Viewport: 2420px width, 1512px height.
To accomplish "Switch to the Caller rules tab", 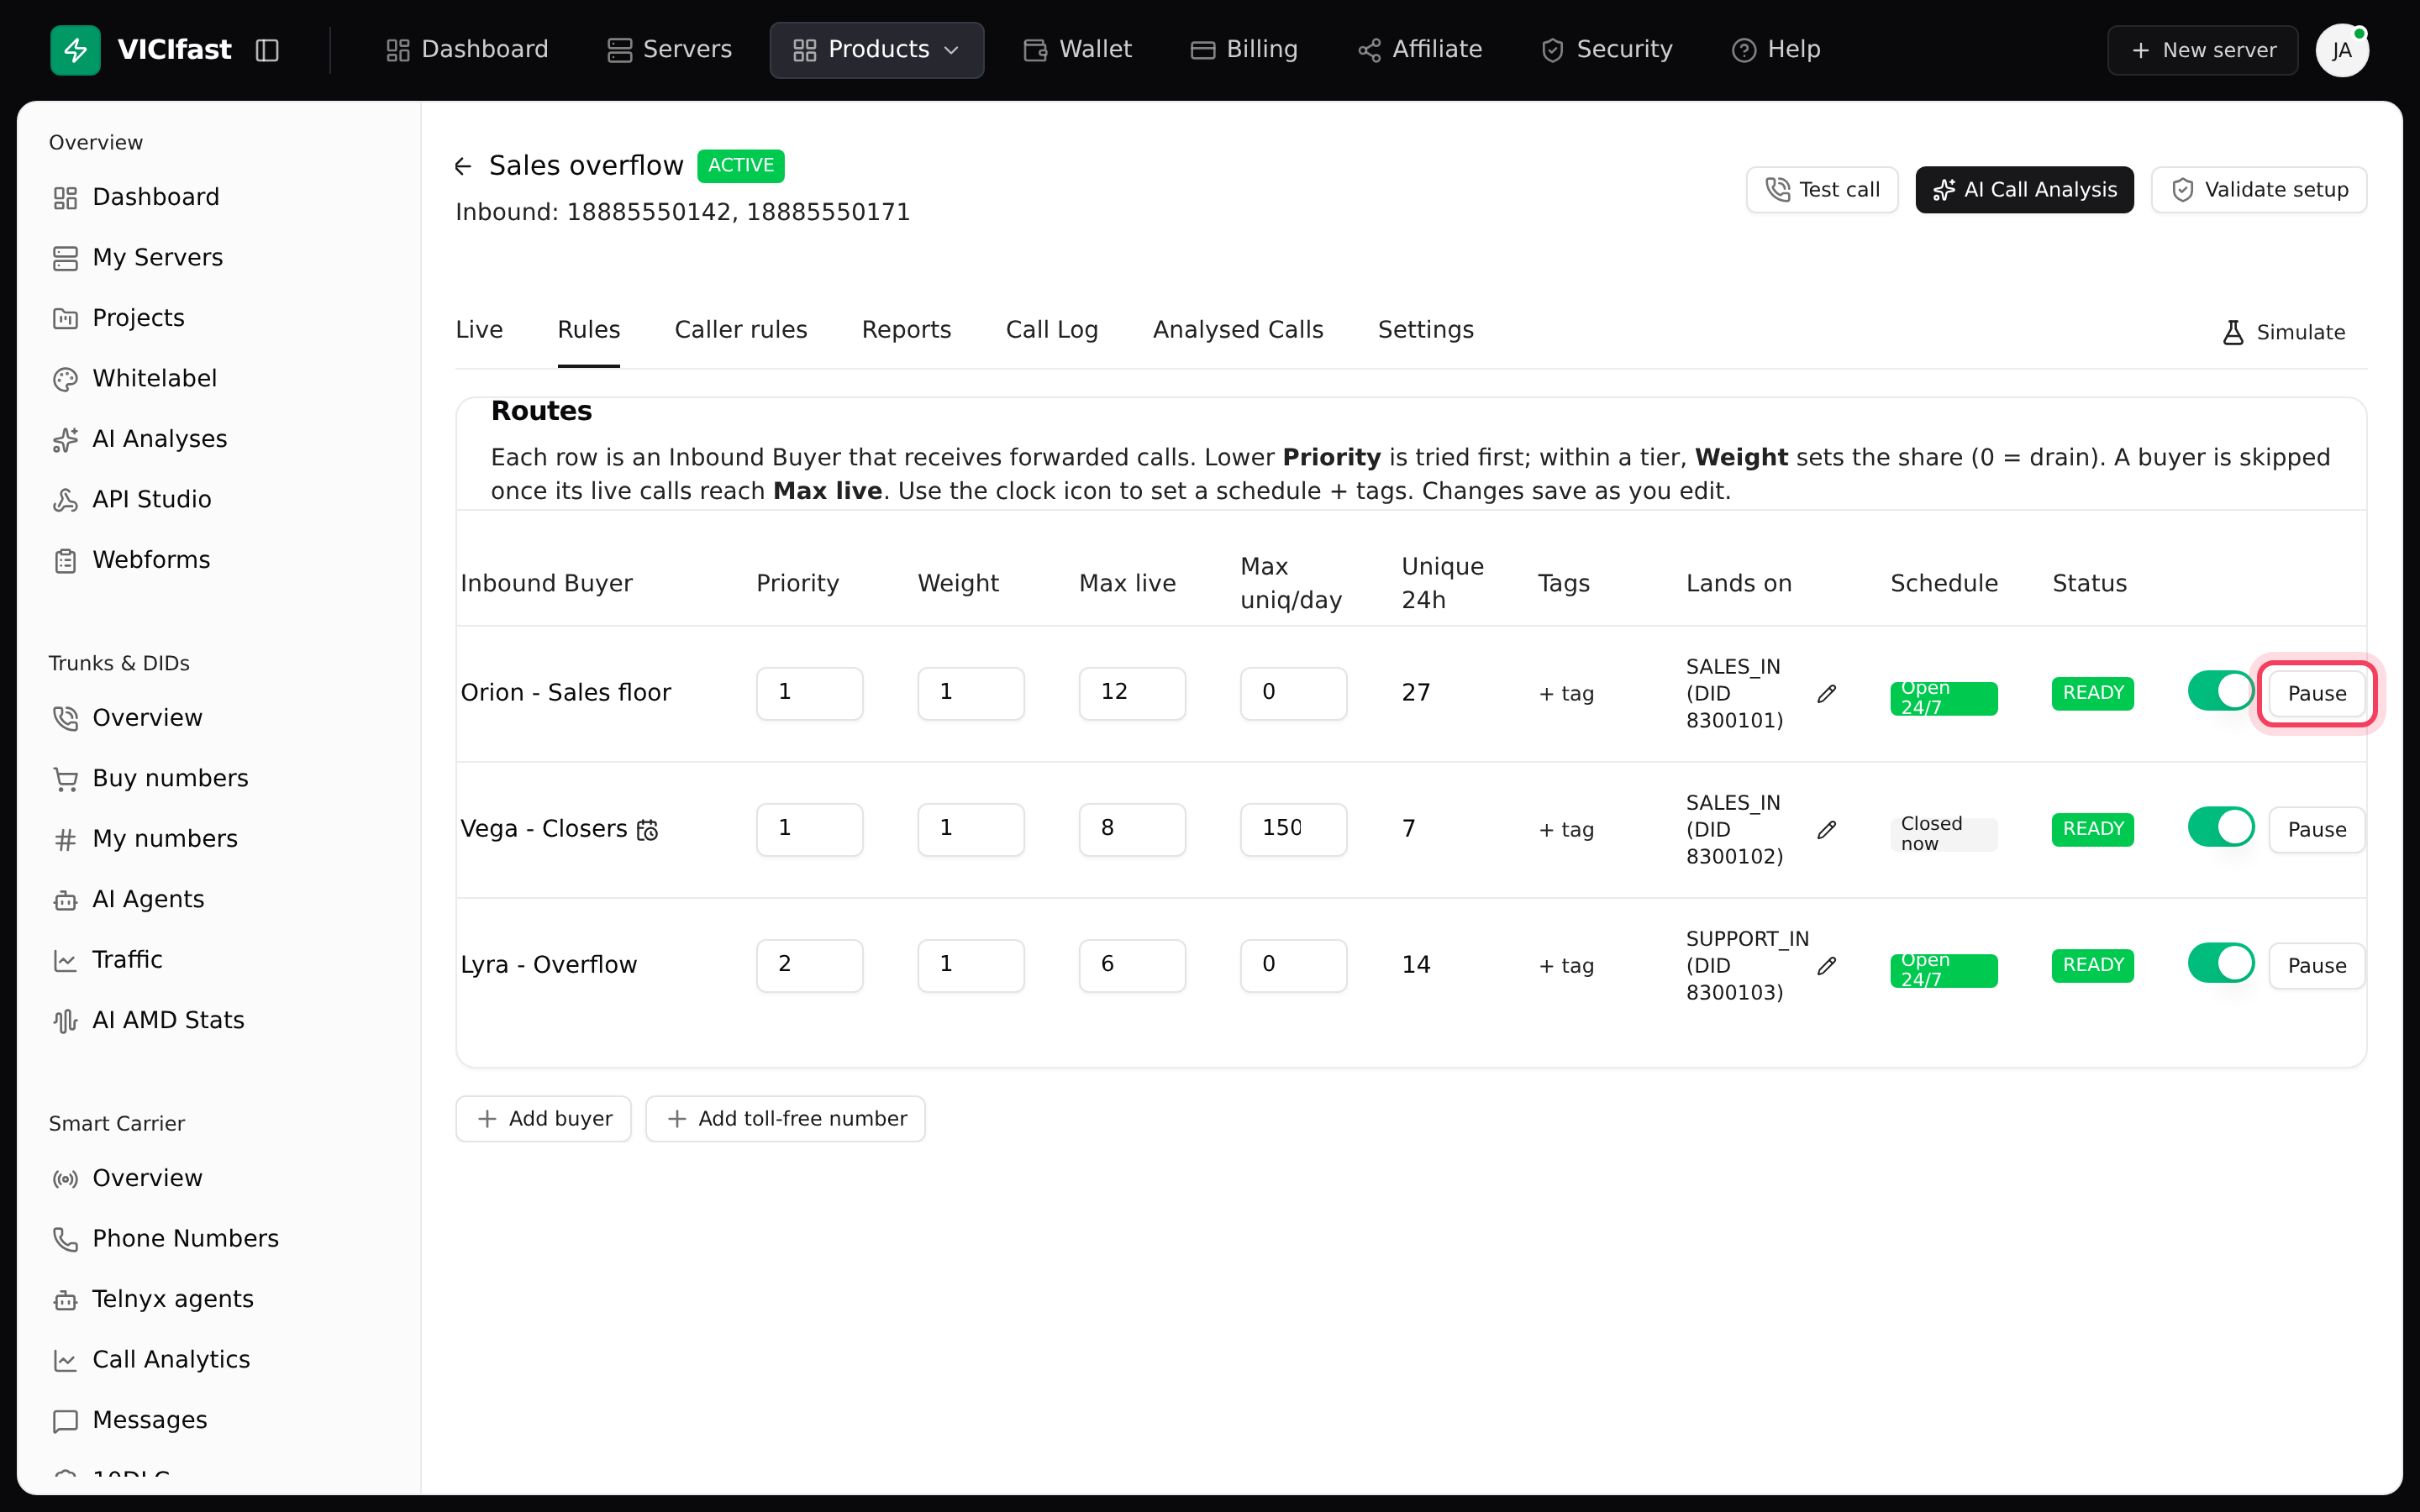I will [x=741, y=330].
